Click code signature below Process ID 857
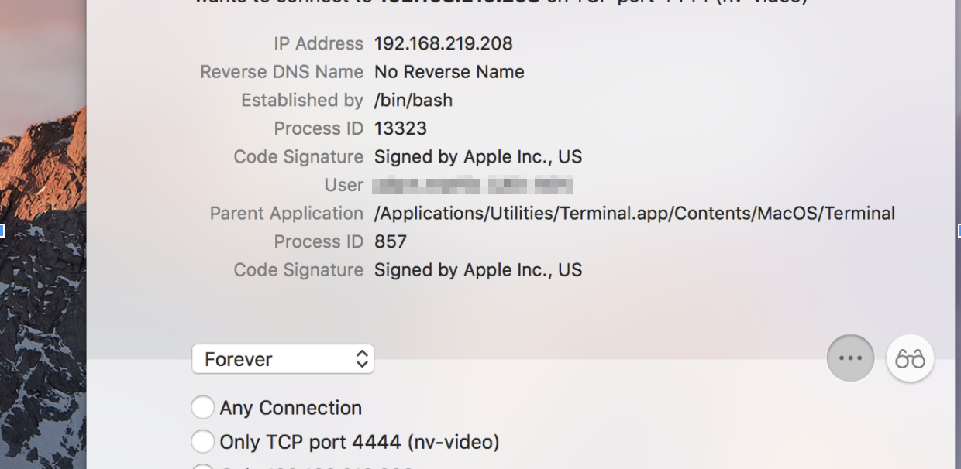Screen dimensions: 961x469 pyautogui.click(x=477, y=270)
